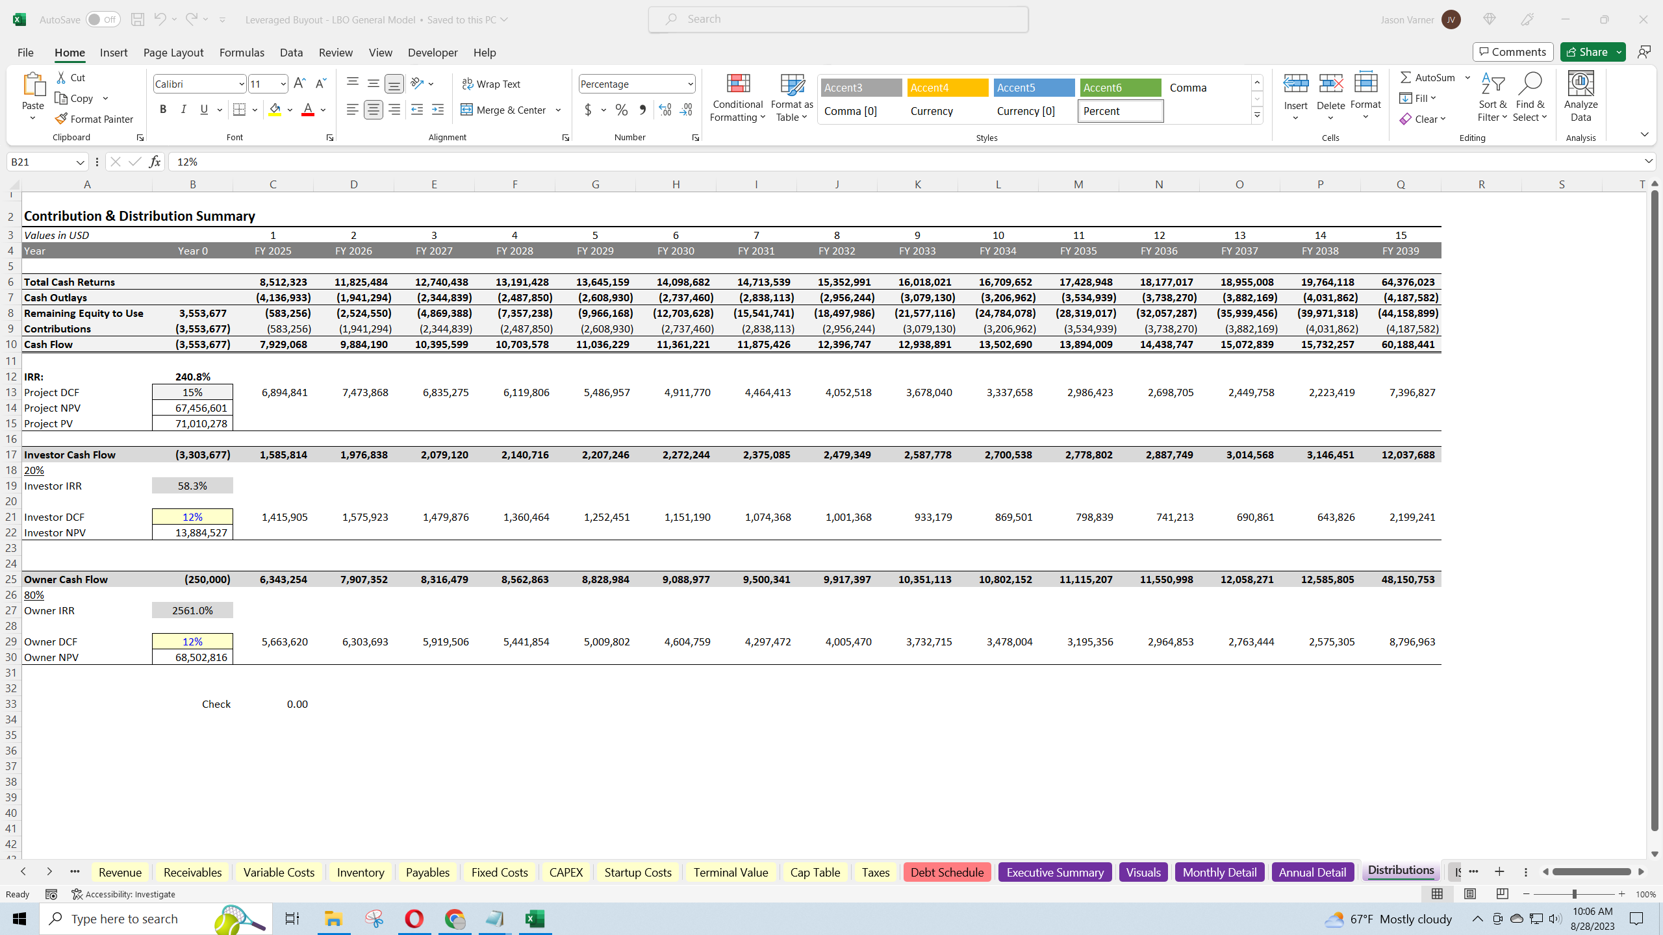Click the Cut scissors icon
1663x935 pixels.
(61, 77)
